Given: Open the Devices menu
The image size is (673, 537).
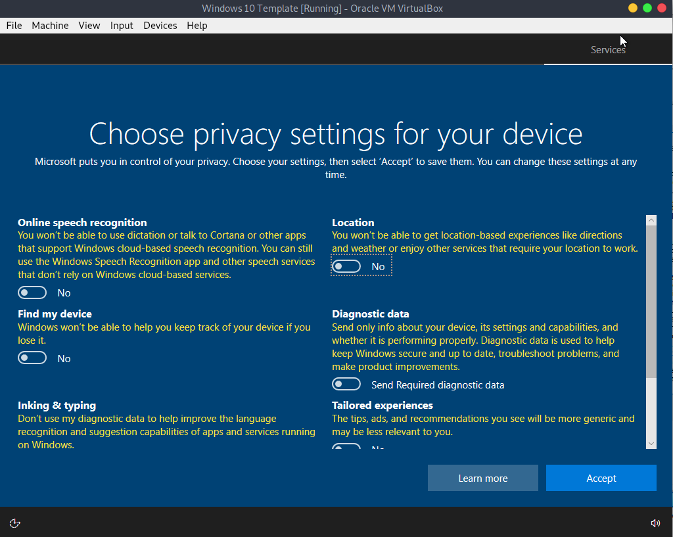Looking at the screenshot, I should pyautogui.click(x=160, y=26).
